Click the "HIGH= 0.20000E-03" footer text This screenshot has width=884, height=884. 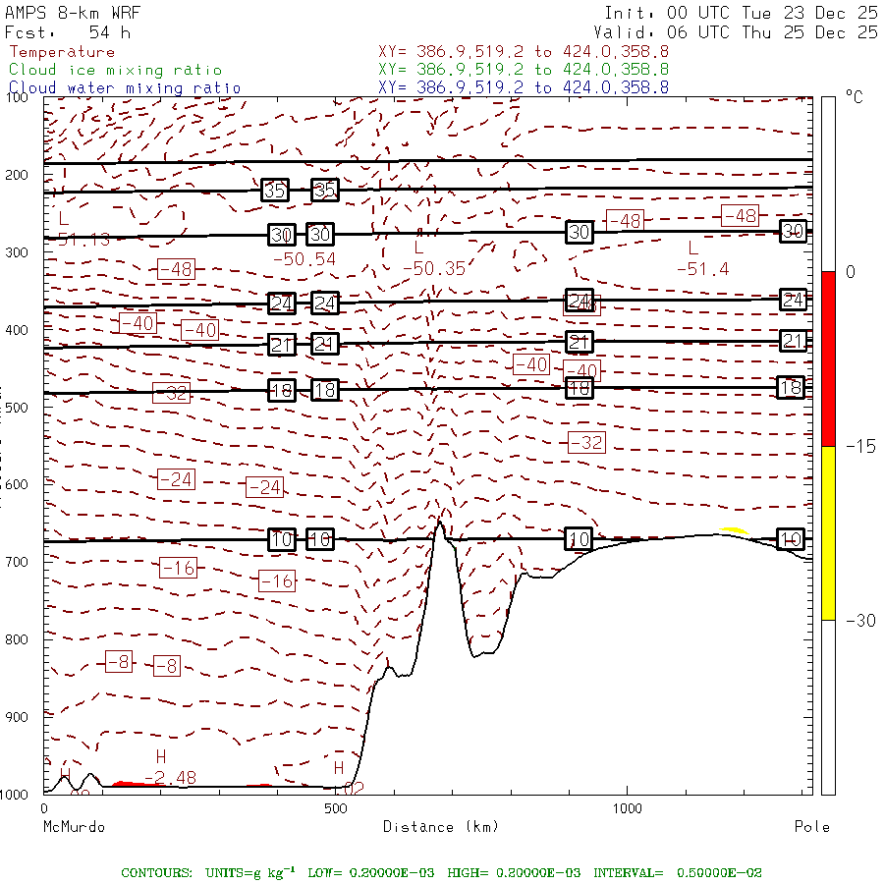tap(514, 873)
